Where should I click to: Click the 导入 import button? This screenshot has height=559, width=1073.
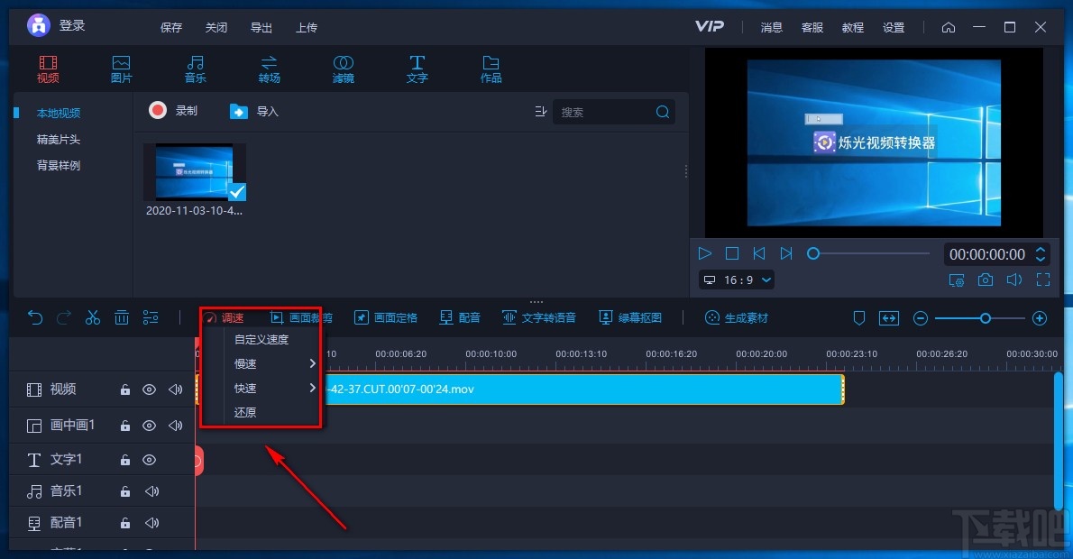click(254, 111)
